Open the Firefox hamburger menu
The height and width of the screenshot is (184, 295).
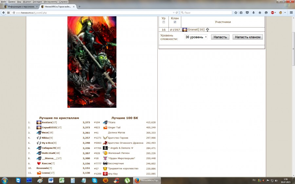[291, 12]
